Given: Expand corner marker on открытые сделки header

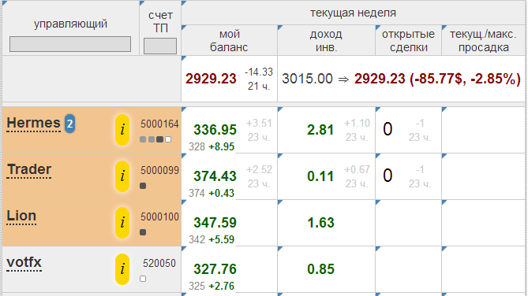Looking at the screenshot, I should click(378, 28).
